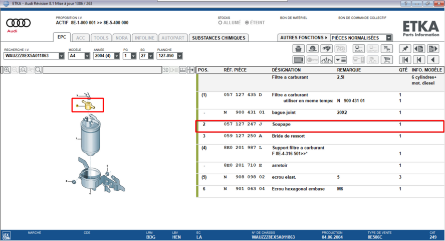The height and width of the screenshot is (241, 445).
Task: Switch to the AUTOPART tab
Action: 173,38
